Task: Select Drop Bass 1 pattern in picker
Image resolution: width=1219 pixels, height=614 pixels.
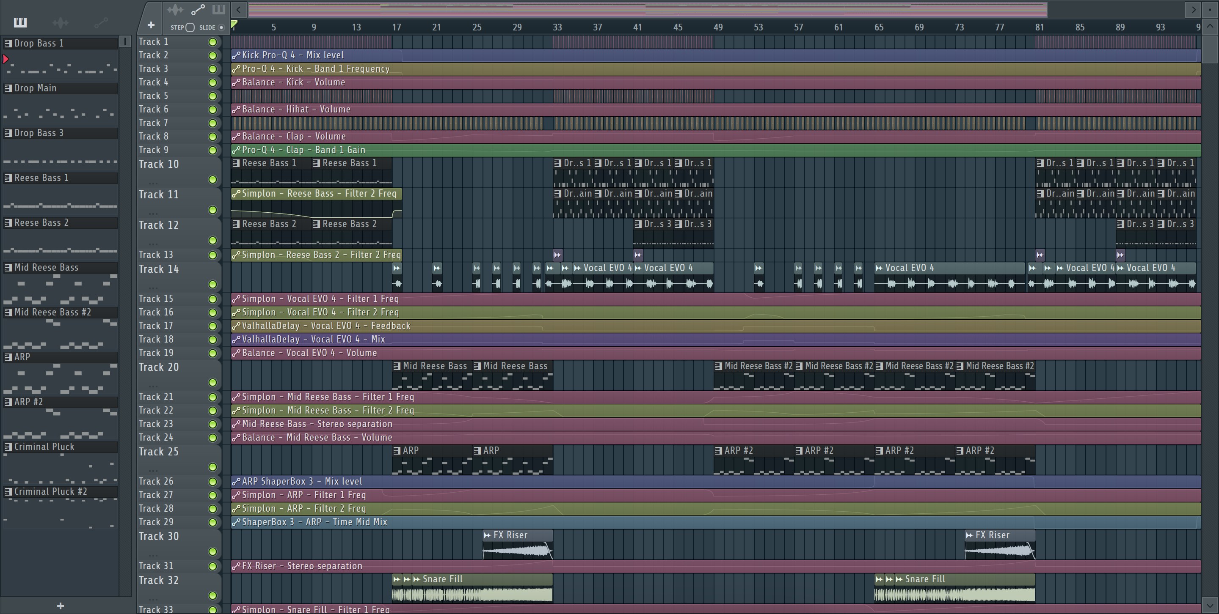Action: click(61, 44)
